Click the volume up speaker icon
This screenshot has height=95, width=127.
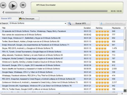click(22, 12)
